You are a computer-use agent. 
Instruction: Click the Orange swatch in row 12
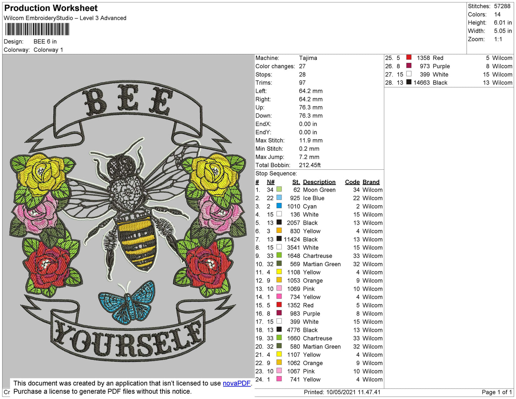pyautogui.click(x=279, y=280)
